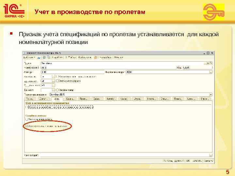Image resolution: width=235 pixels, height=176 pixels.
Task: Switch to the 'Плано...' tab
Action: click(x=178, y=99)
